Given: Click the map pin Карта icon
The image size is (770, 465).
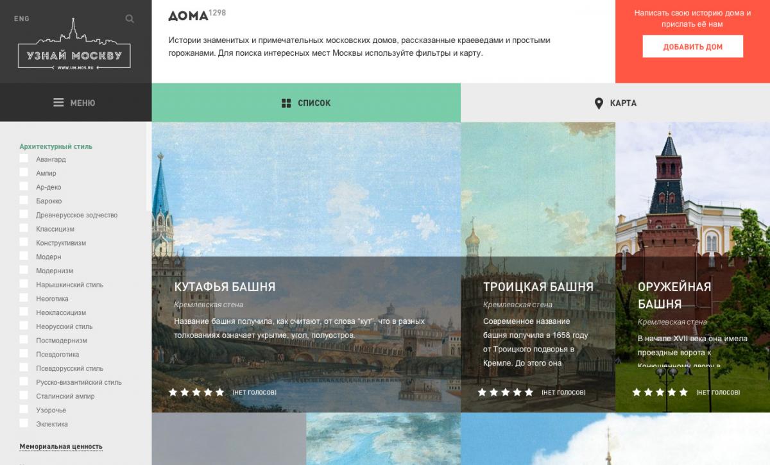Looking at the screenshot, I should pyautogui.click(x=599, y=103).
